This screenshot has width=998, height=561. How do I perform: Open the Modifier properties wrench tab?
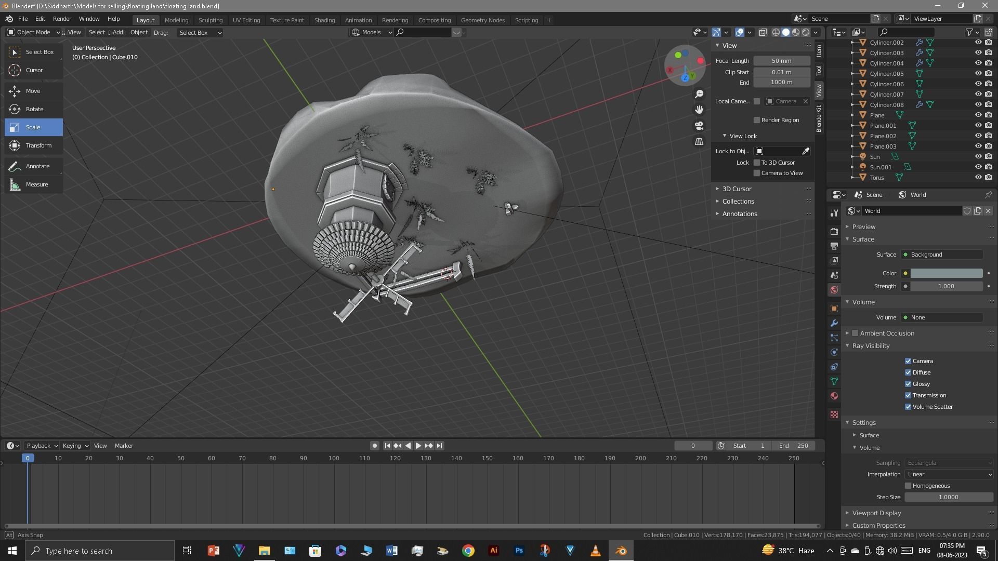(834, 323)
